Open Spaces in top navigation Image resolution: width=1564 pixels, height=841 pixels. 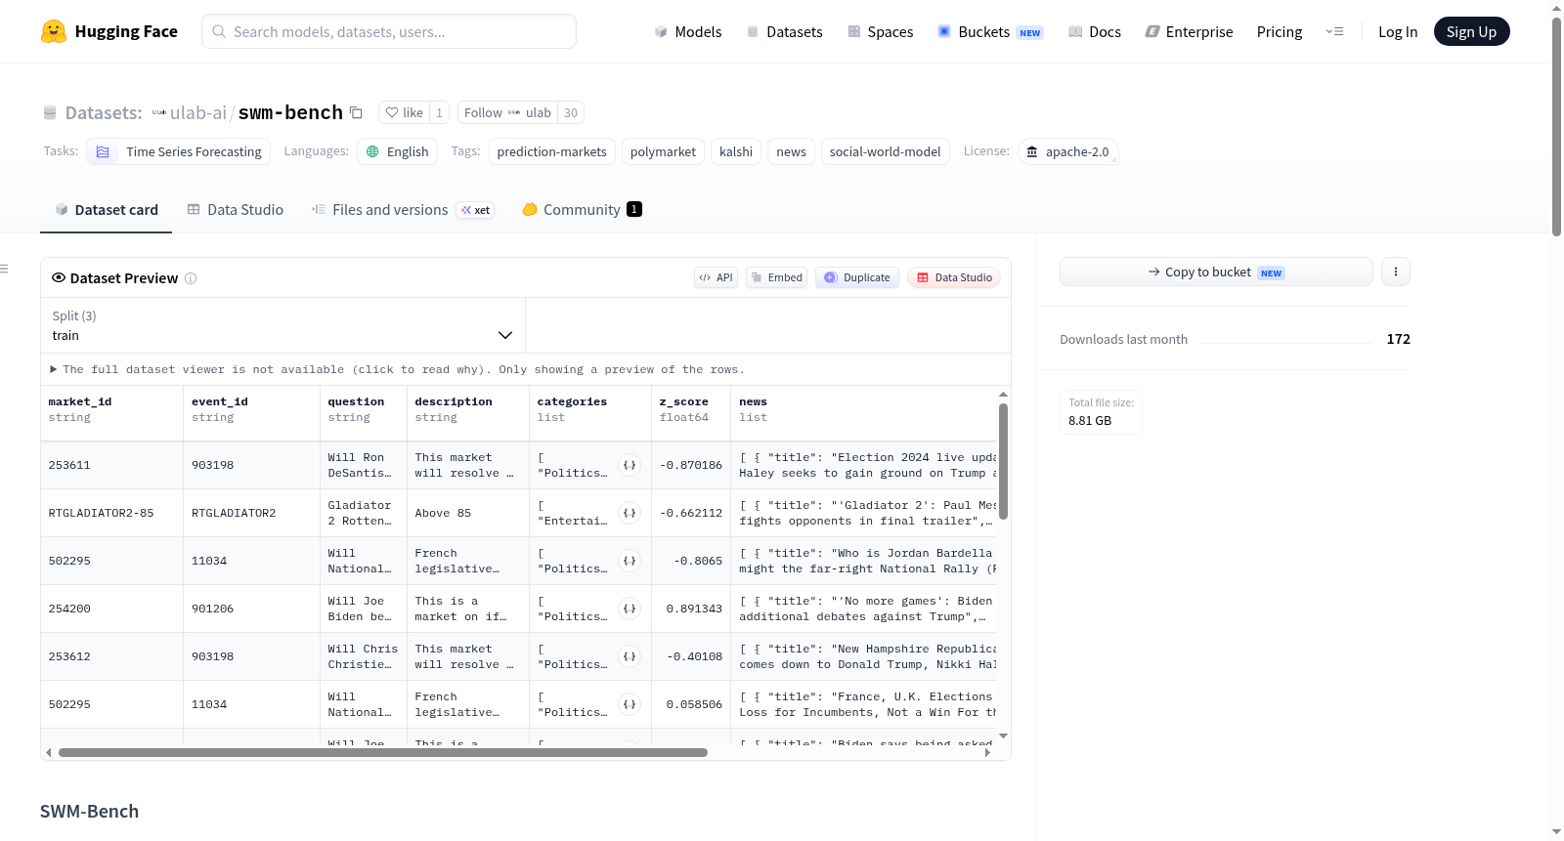click(x=881, y=31)
